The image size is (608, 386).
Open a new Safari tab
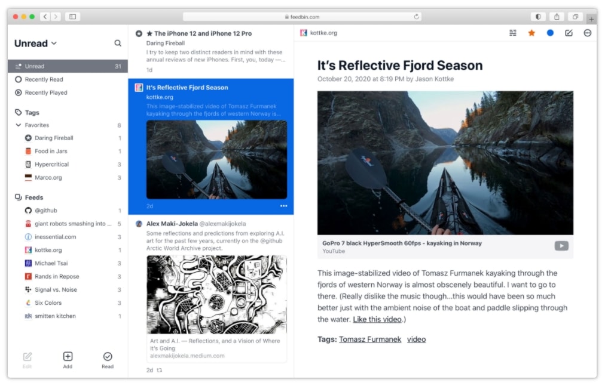pos(591,19)
